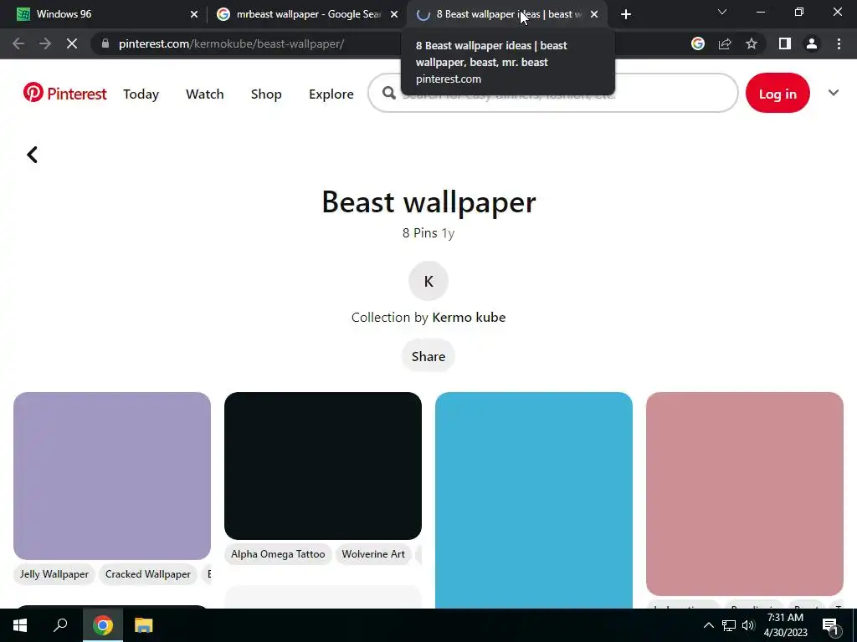Image resolution: width=857 pixels, height=642 pixels.
Task: View site info via the lock icon
Action: pyautogui.click(x=105, y=43)
